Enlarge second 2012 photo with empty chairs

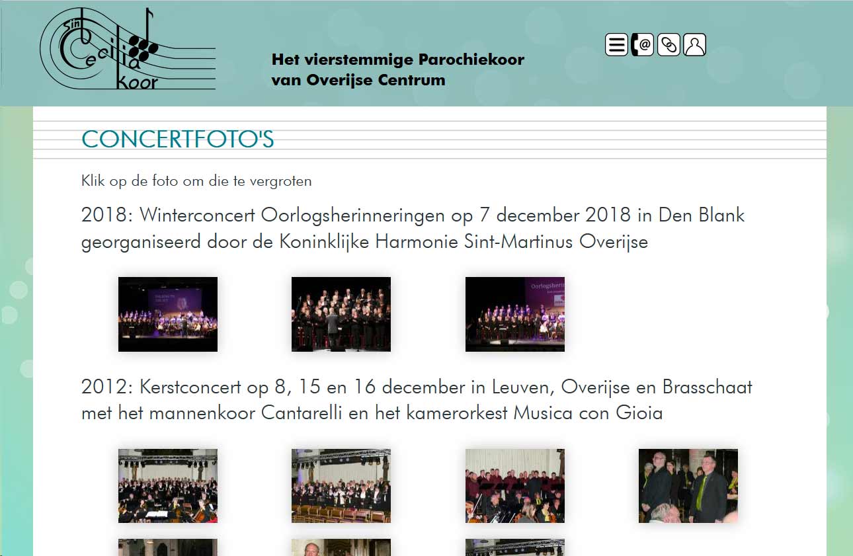pyautogui.click(x=341, y=486)
